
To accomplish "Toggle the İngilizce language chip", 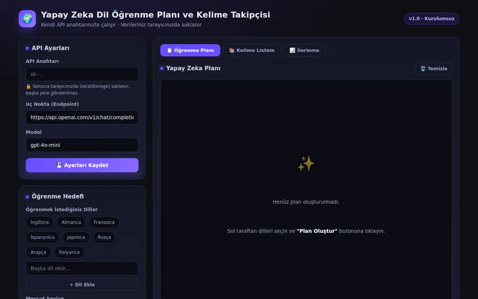I will point(40,222).
